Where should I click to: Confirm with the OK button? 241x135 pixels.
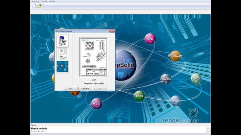[70, 88]
